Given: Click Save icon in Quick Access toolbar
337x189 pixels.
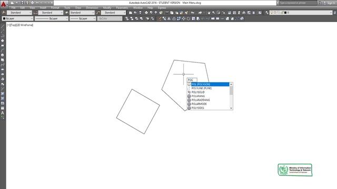Looking at the screenshot, I should coord(22,3).
